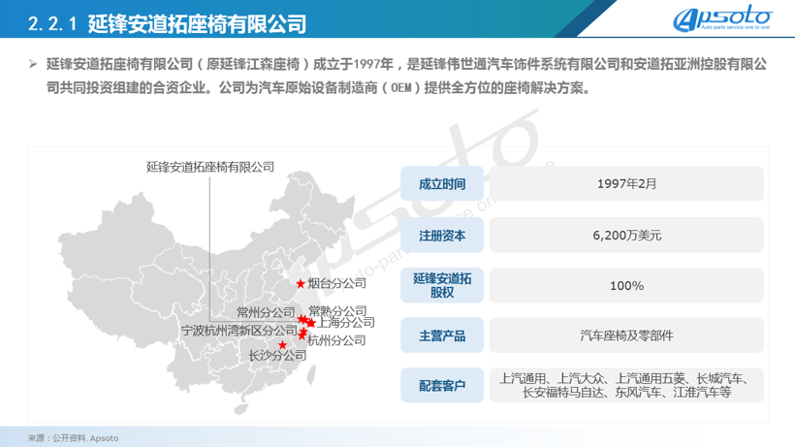Select the red star marker for 长沙分公司
The width and height of the screenshot is (795, 447).
click(283, 344)
